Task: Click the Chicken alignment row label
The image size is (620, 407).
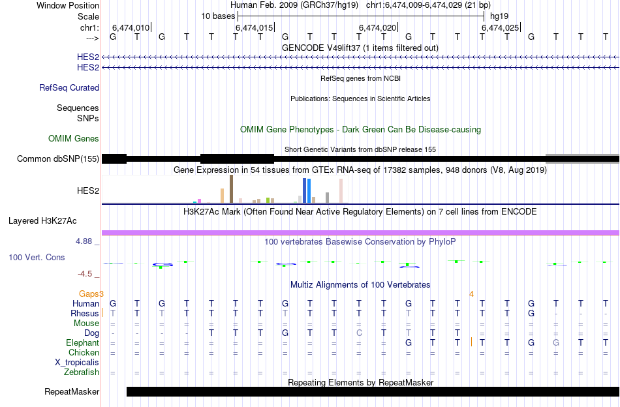Action: click(x=84, y=352)
